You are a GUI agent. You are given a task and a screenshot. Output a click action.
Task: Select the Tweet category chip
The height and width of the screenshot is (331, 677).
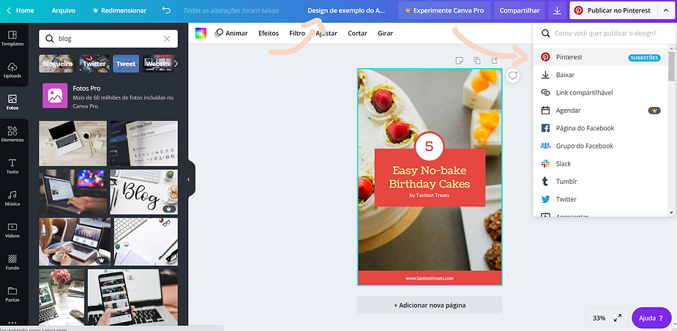coord(126,64)
